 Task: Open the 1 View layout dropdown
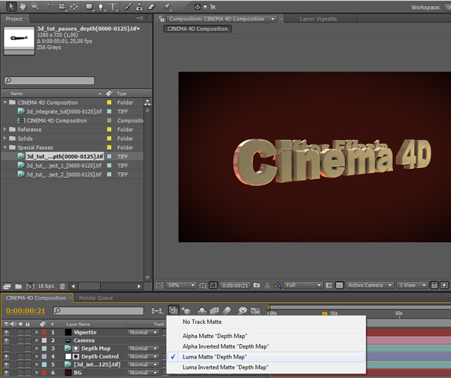412,285
